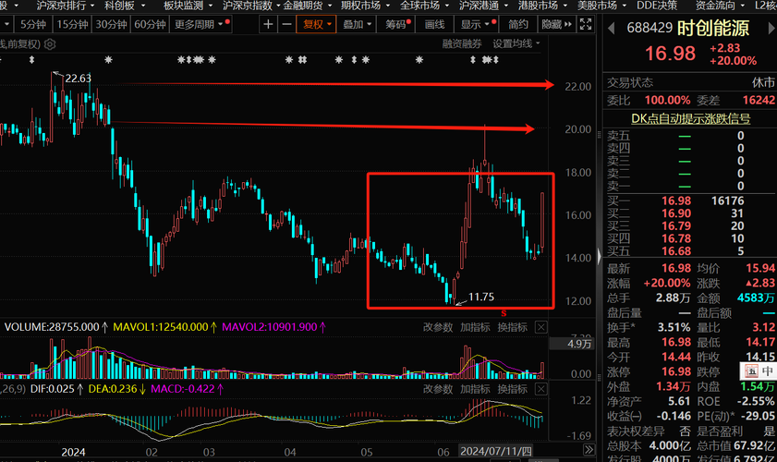
Task: Click the 总市值 67.92亿 value
Action: [x=753, y=445]
